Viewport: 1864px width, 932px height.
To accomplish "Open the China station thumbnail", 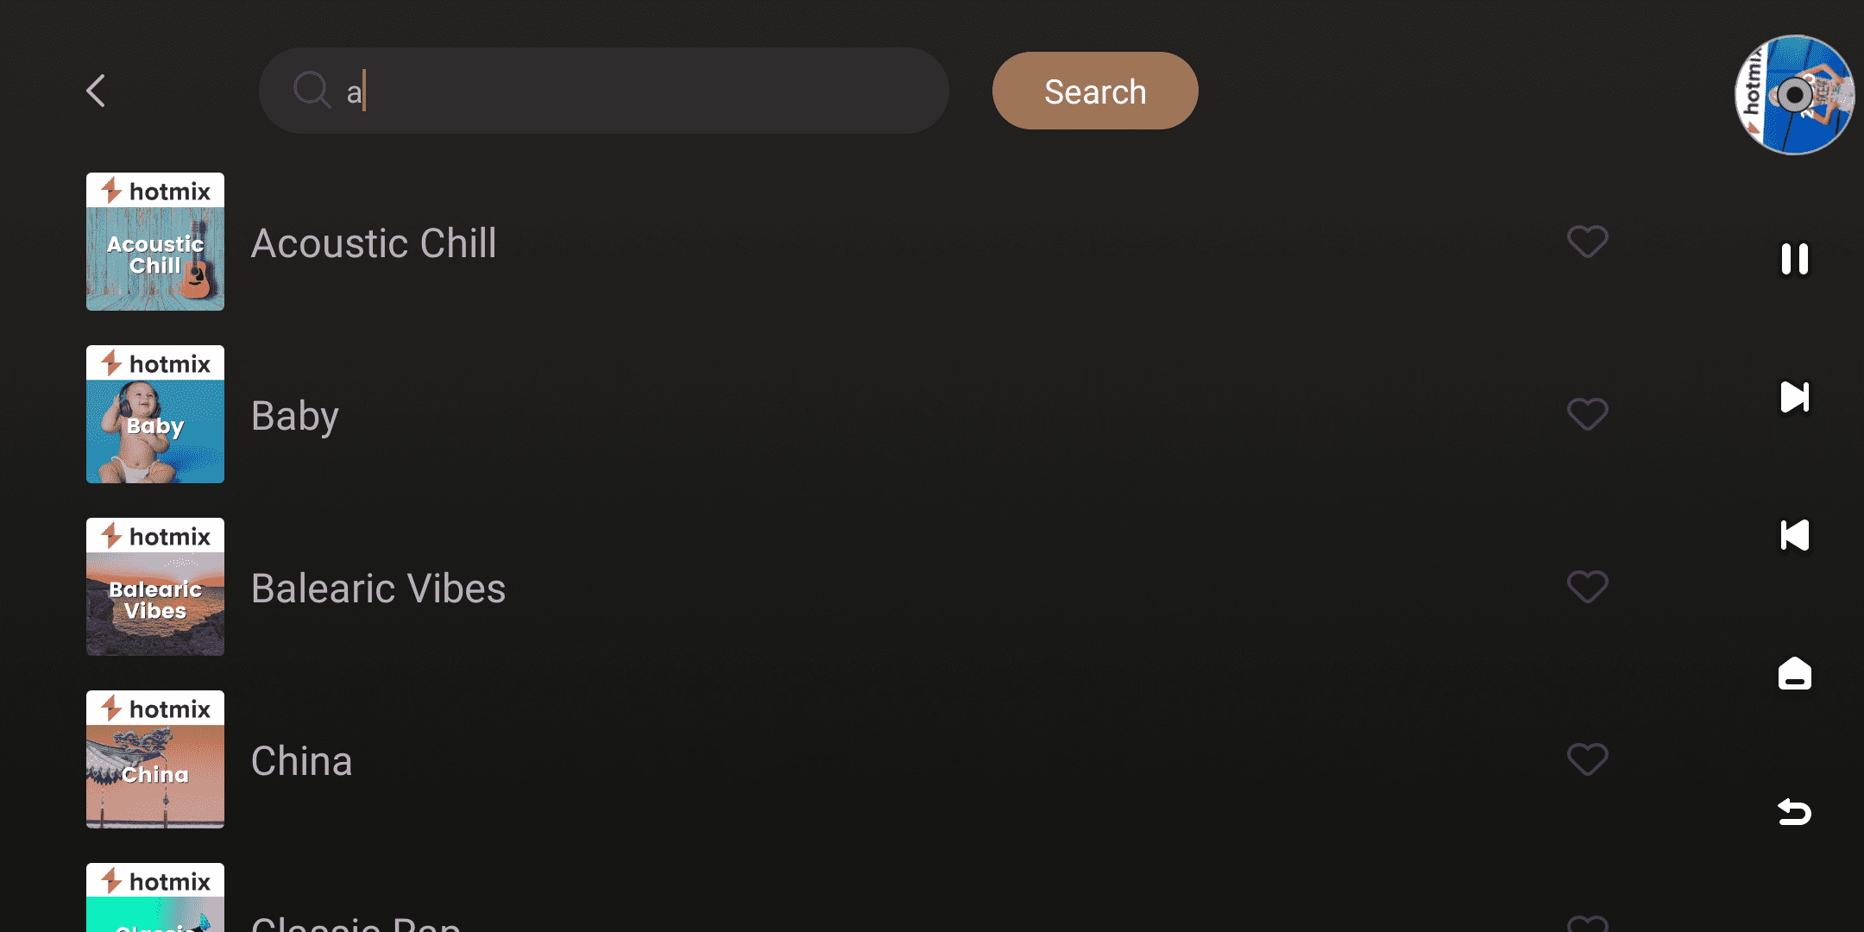I will click(155, 759).
